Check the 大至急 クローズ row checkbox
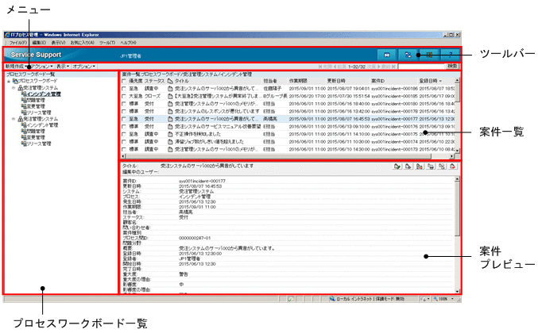 click(x=124, y=96)
